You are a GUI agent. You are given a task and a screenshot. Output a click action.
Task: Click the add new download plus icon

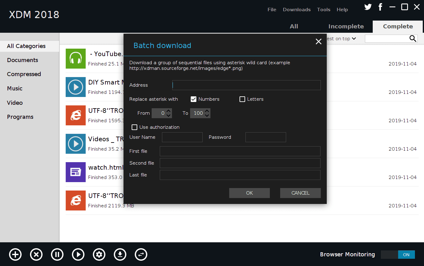coord(15,254)
